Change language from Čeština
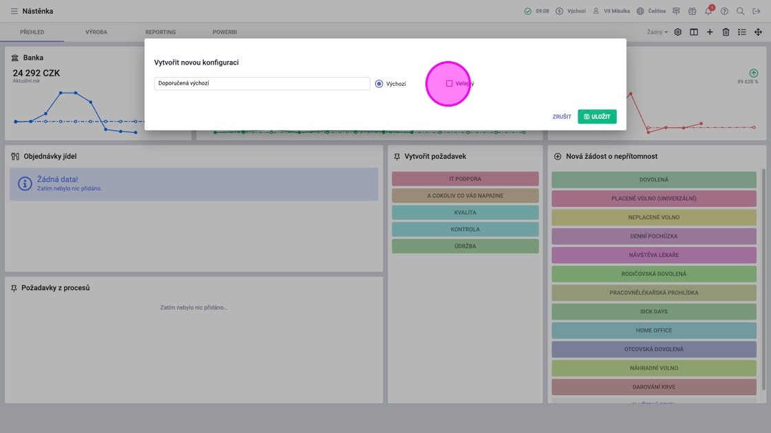771x433 pixels. click(651, 11)
